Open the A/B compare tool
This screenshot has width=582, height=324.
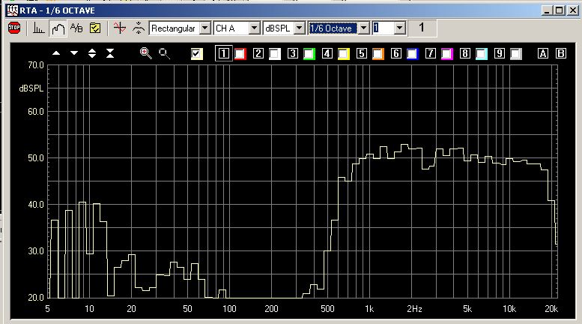pyautogui.click(x=76, y=28)
